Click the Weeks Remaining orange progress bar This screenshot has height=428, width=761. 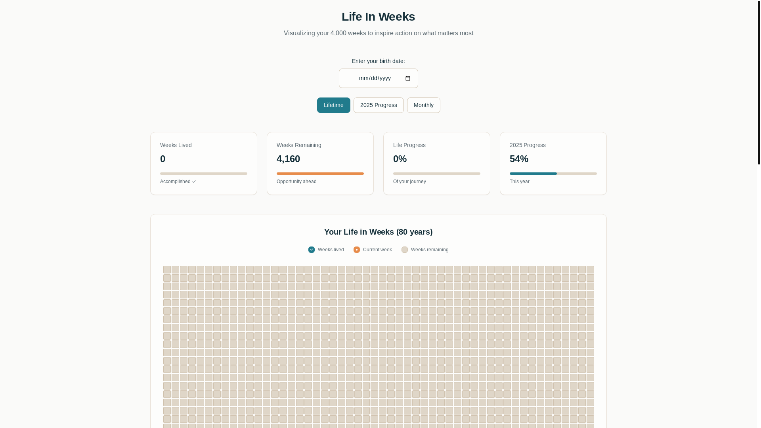(x=320, y=174)
